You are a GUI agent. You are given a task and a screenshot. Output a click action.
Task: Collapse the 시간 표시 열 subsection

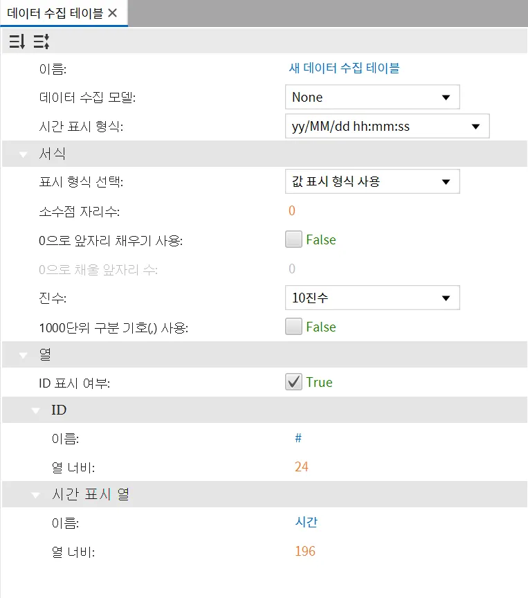[x=35, y=496]
